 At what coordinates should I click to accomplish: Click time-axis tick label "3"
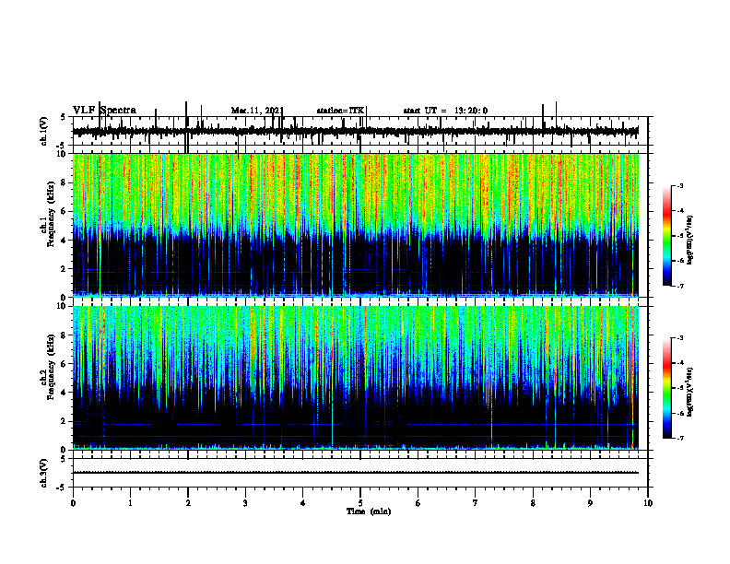(245, 503)
